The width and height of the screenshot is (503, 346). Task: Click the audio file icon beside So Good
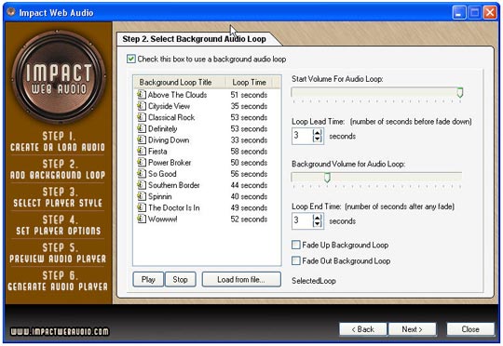pyautogui.click(x=142, y=174)
